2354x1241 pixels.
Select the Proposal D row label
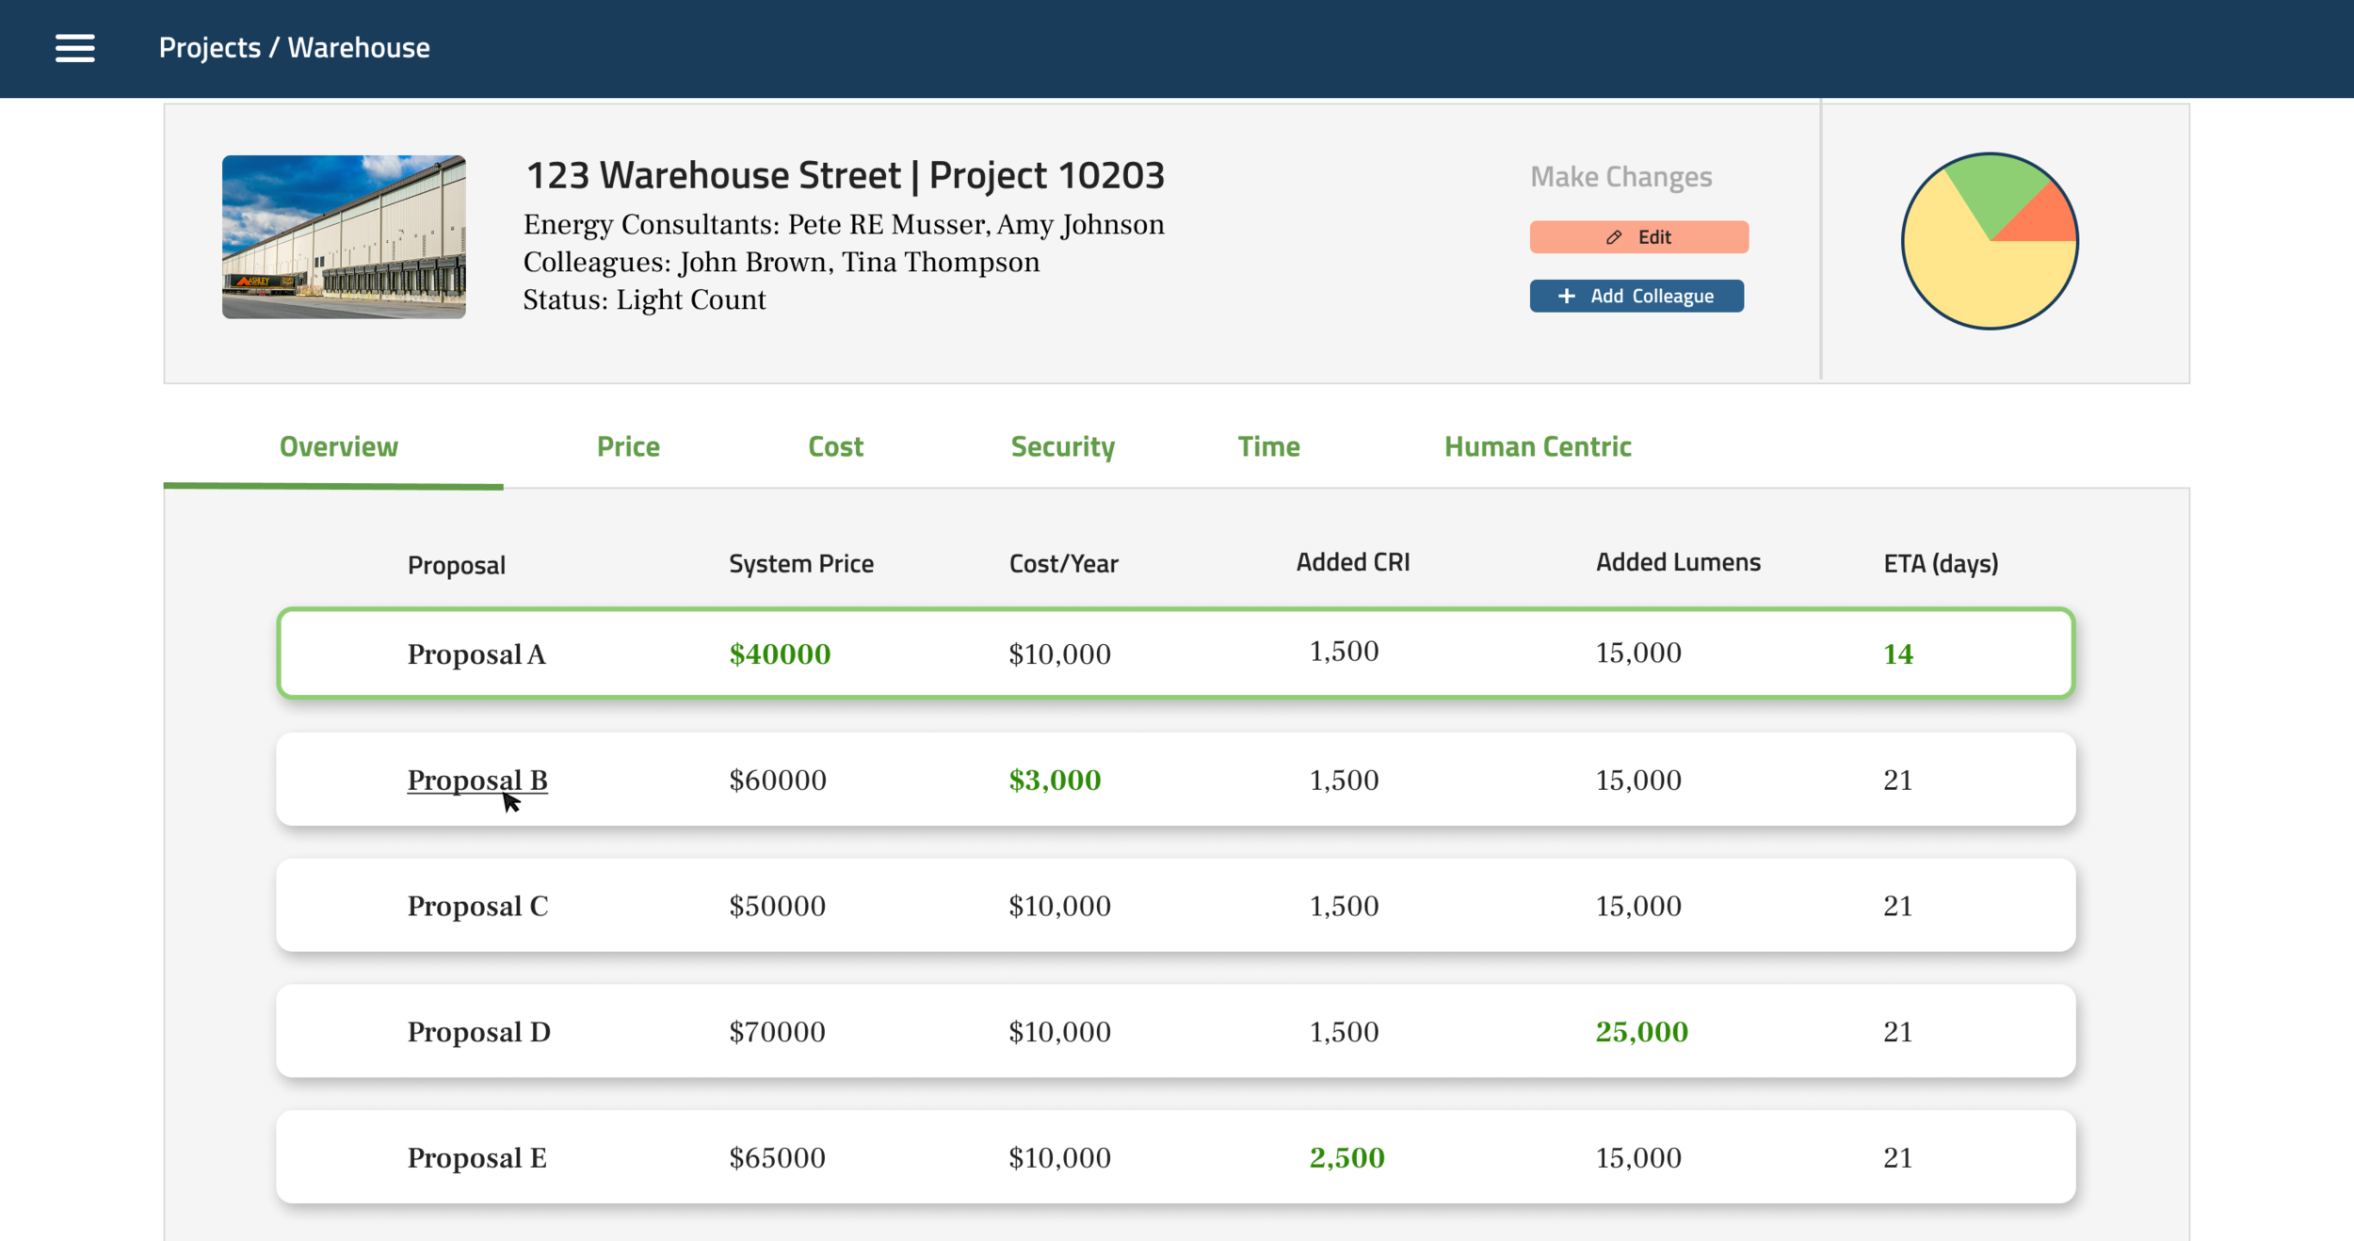478,1032
